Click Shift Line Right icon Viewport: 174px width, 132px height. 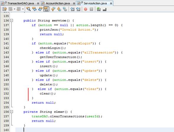coord(78,9)
